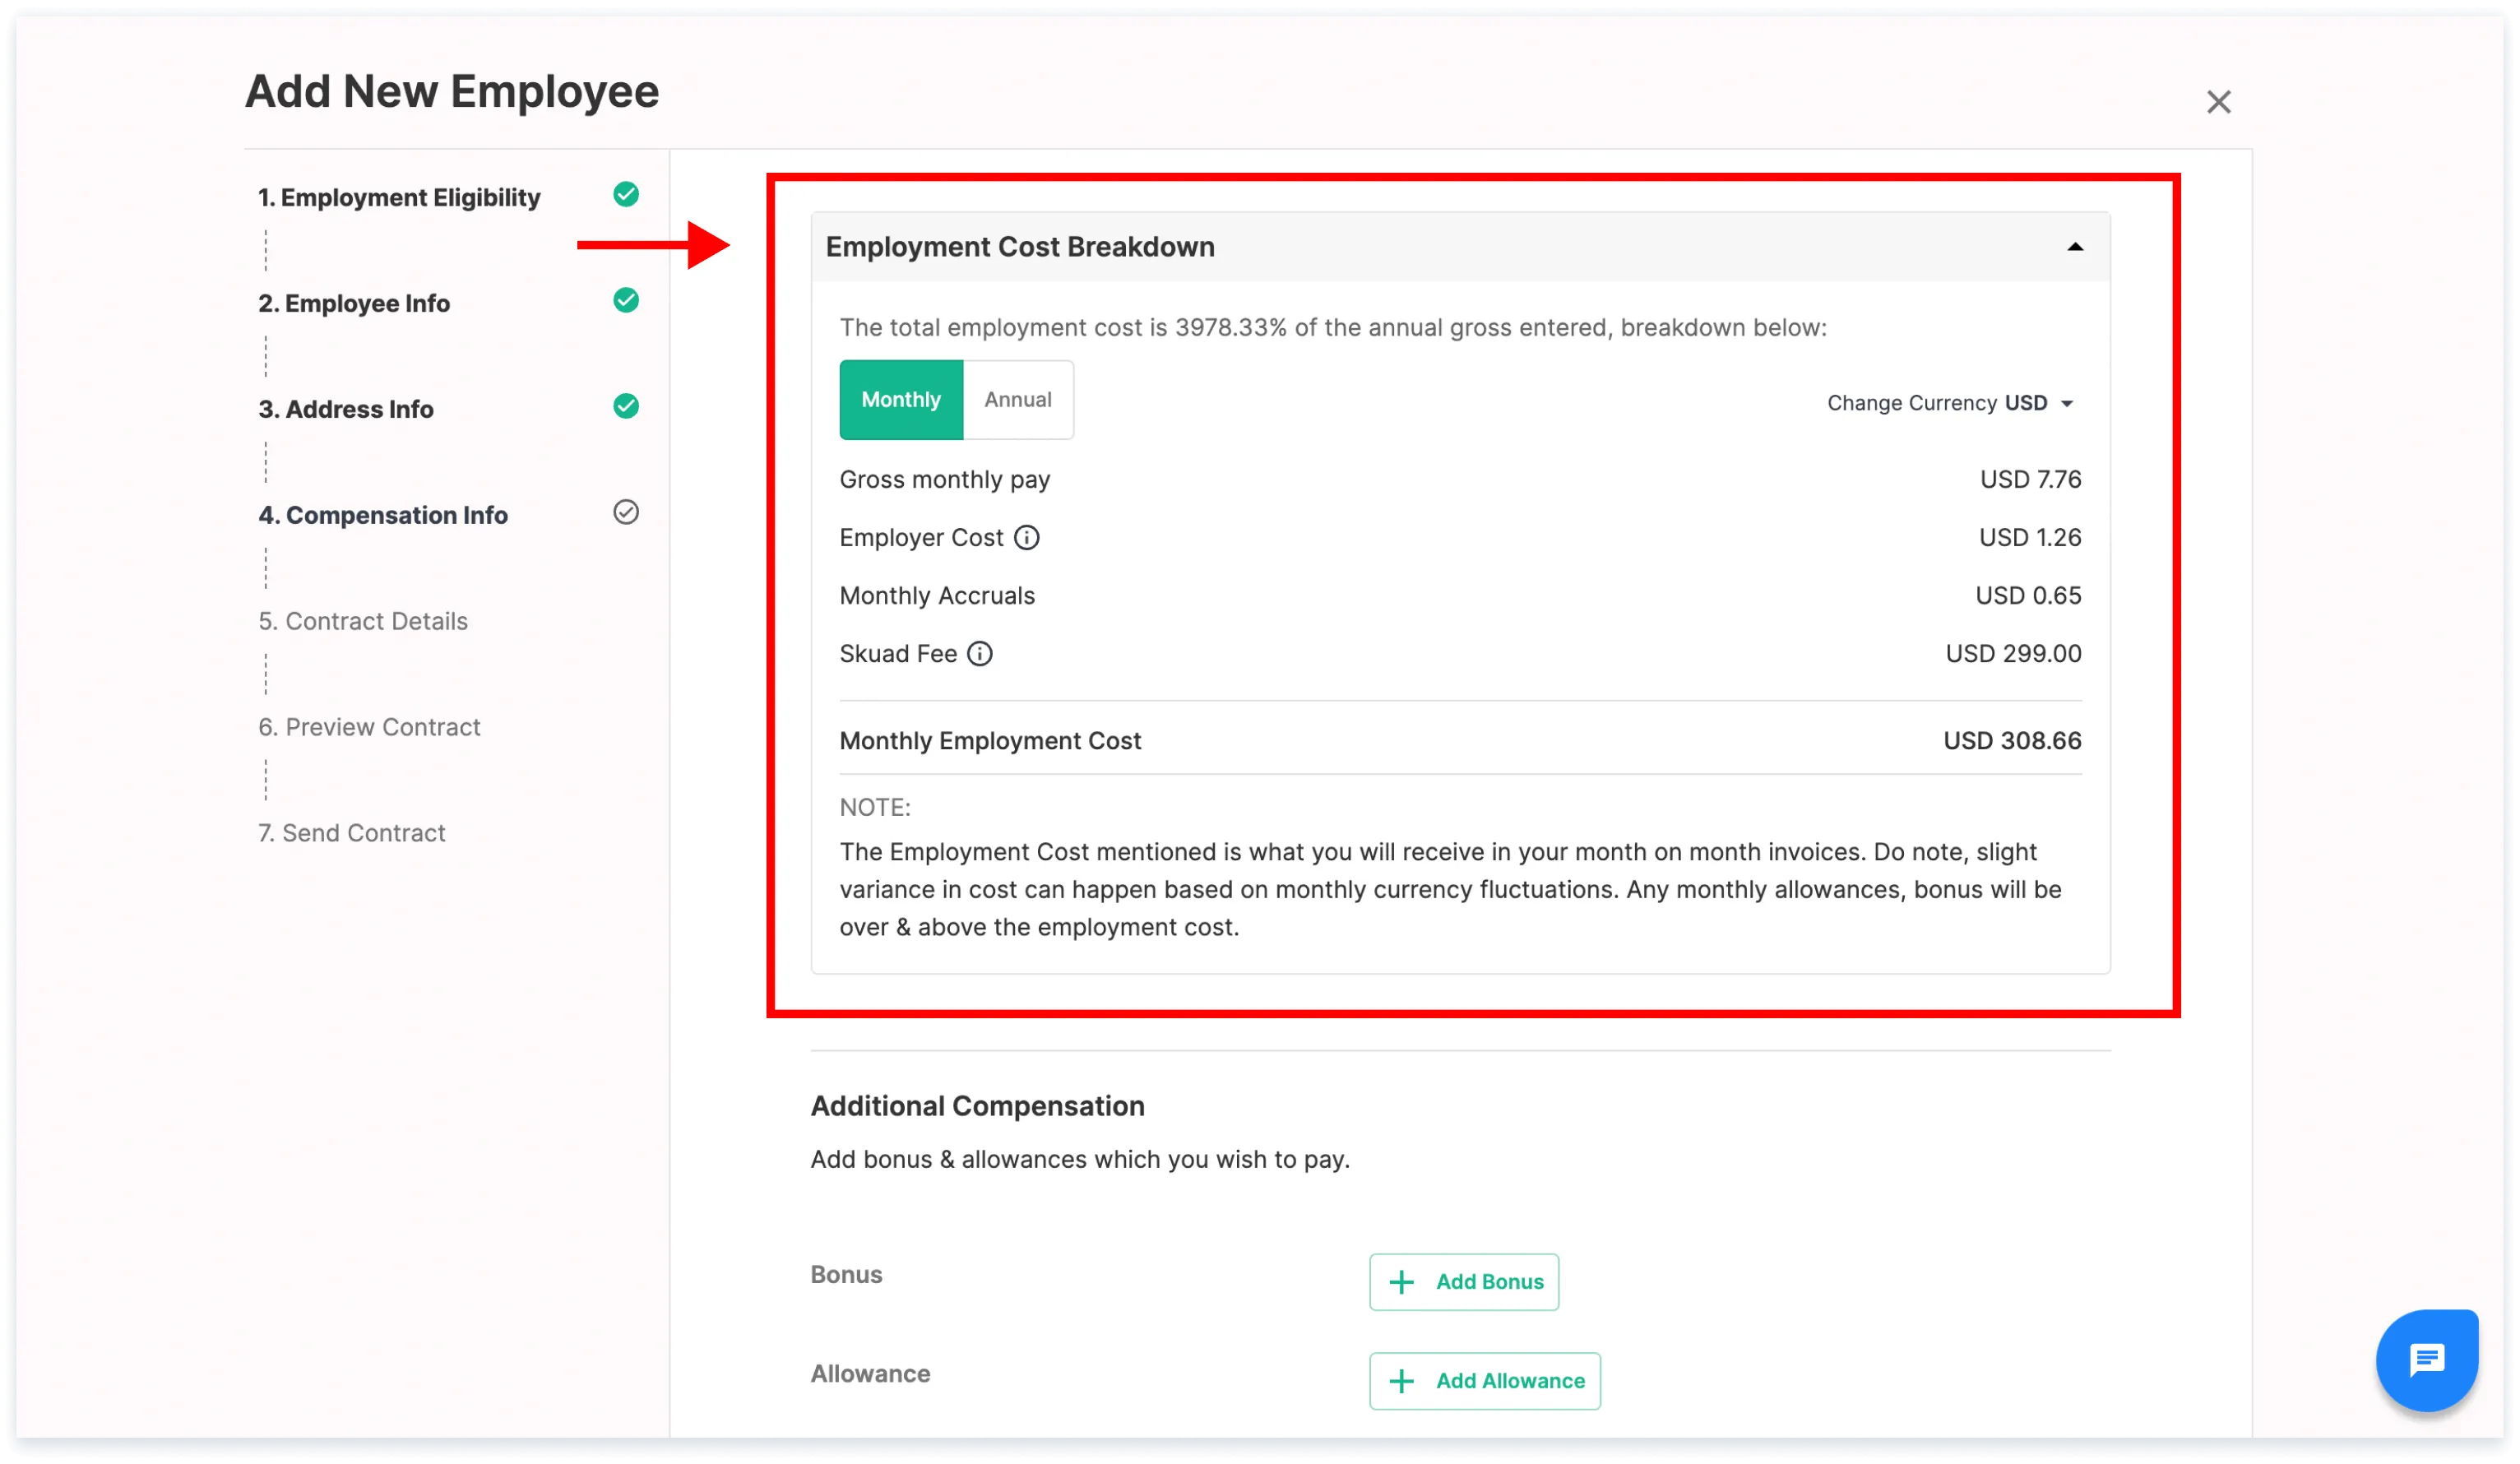Switch breakdown to Monthly view
The image size is (2520, 1464).
(901, 400)
